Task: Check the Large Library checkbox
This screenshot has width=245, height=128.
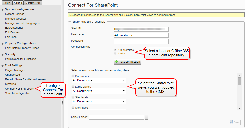Action: tap(73, 86)
